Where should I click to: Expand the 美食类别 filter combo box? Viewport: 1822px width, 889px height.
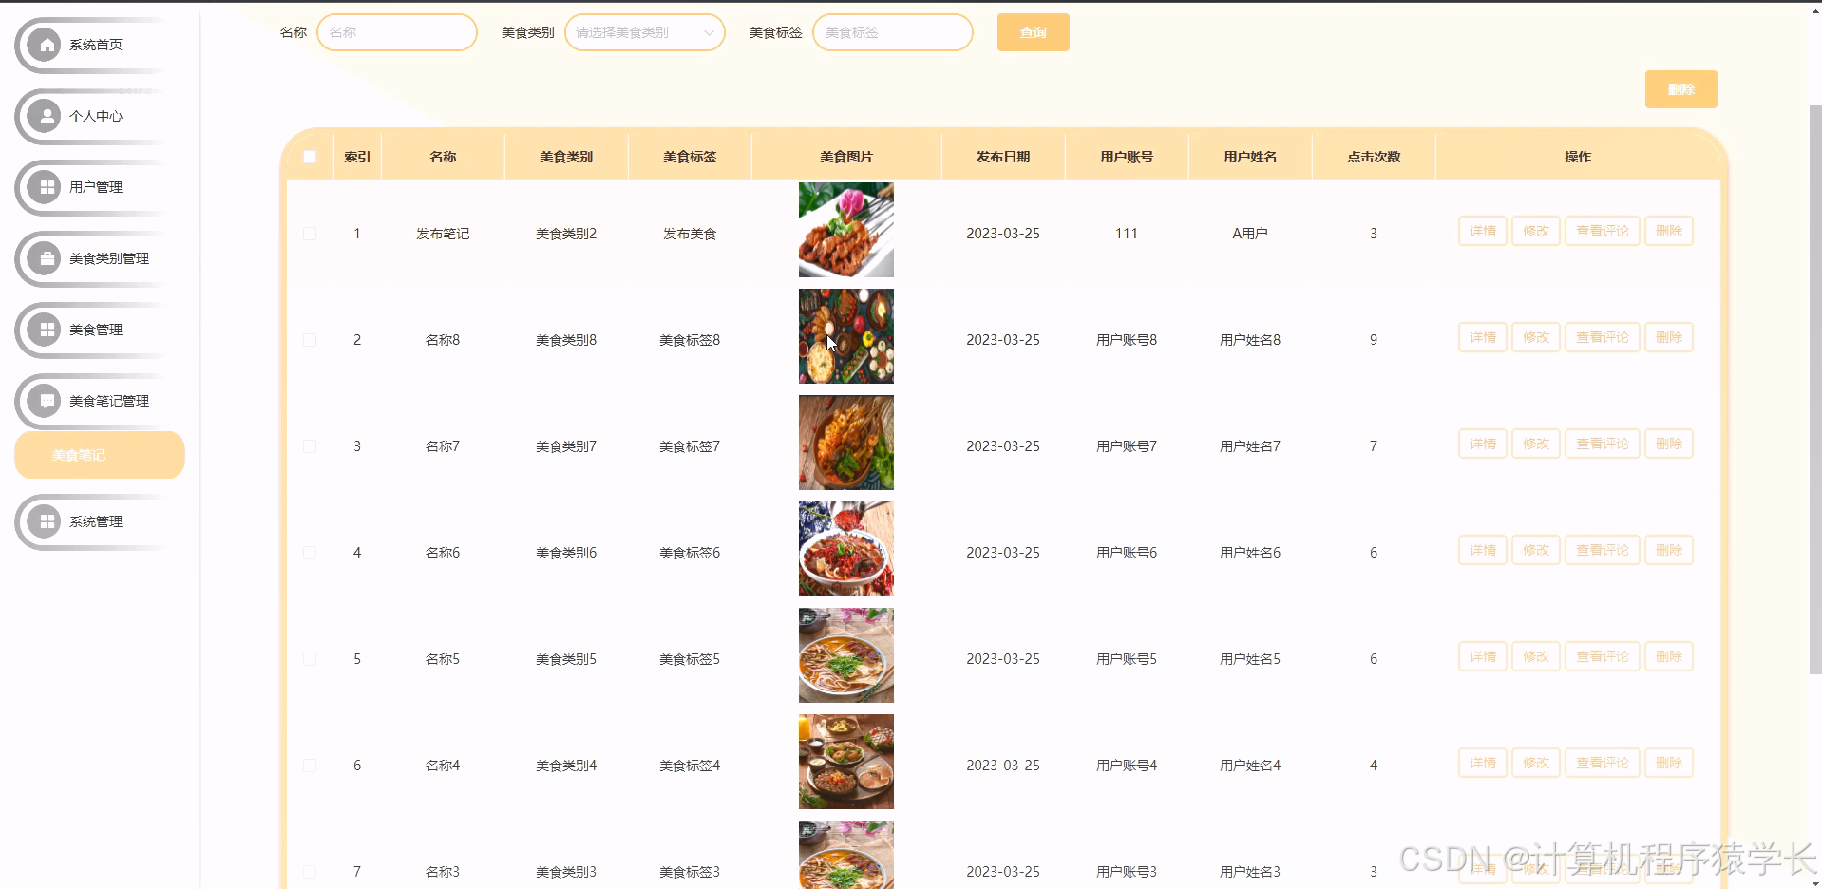[644, 31]
